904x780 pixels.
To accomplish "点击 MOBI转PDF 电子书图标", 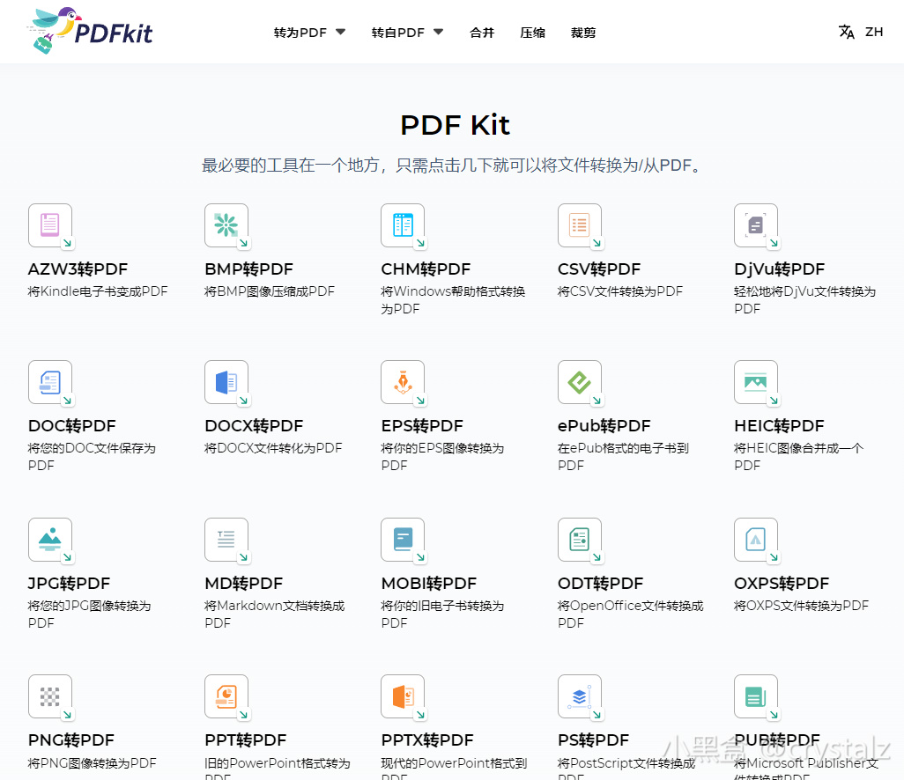I will (403, 540).
